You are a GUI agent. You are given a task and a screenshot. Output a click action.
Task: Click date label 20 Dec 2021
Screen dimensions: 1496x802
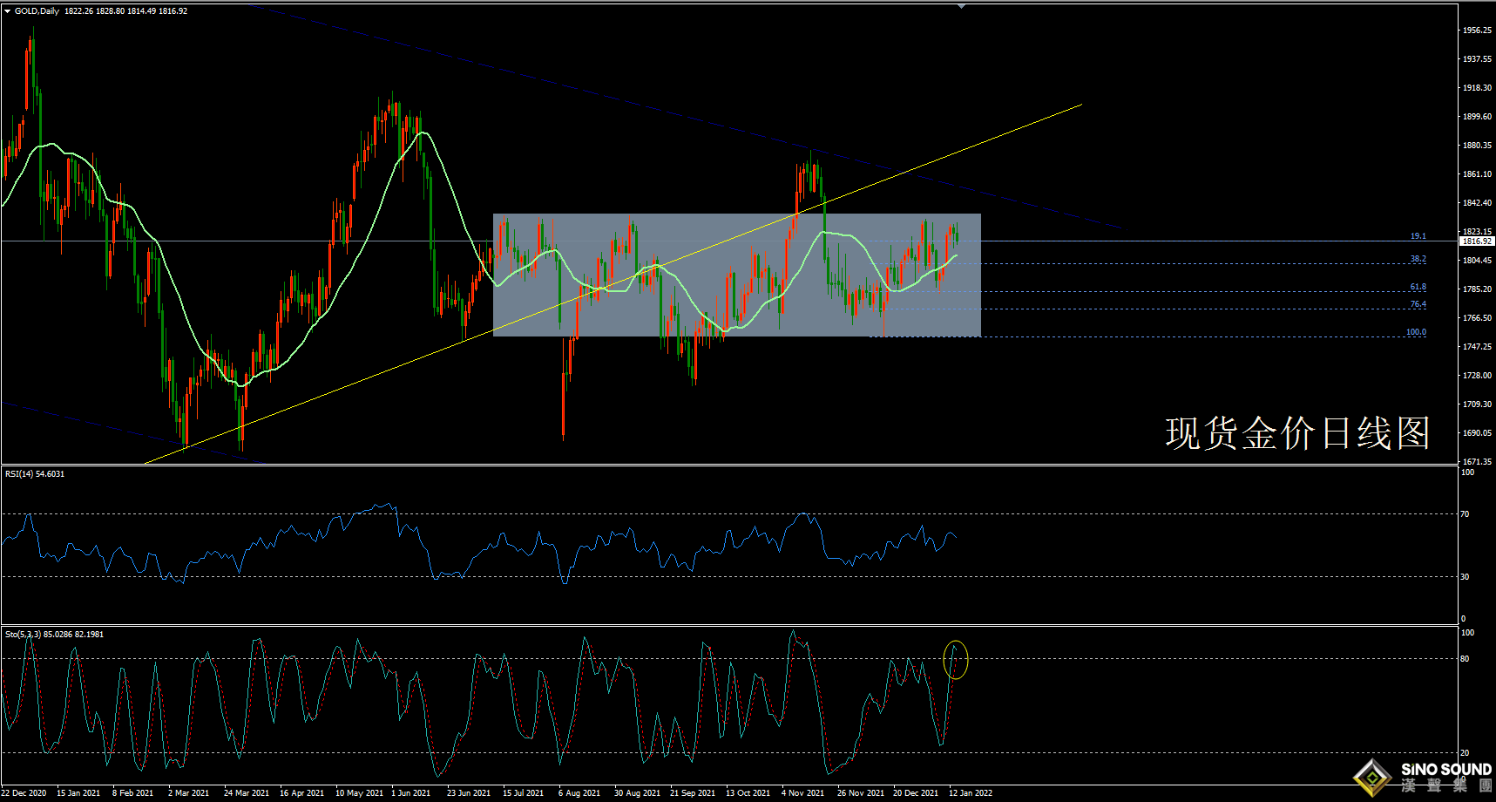pos(916,793)
